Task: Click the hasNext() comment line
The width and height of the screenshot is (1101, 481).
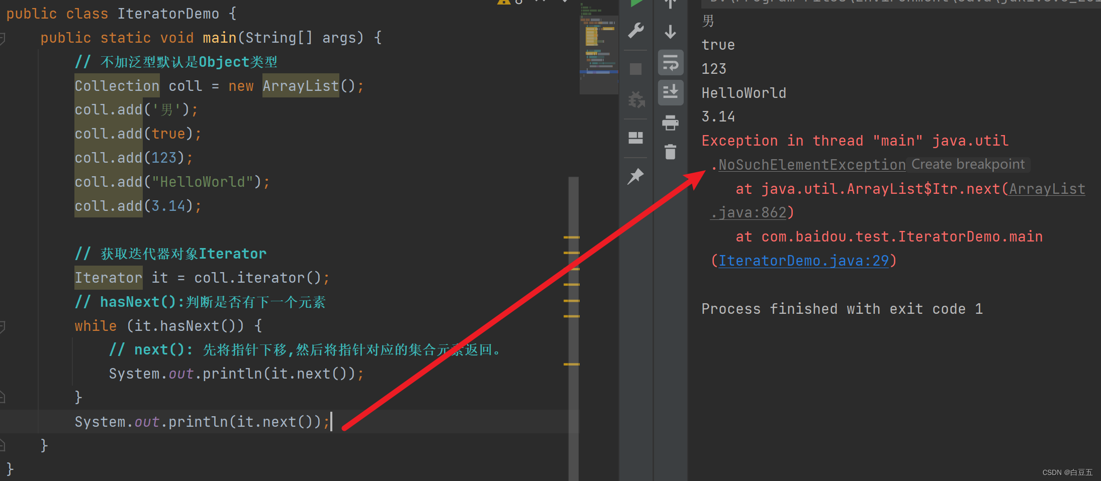Action: tap(200, 302)
